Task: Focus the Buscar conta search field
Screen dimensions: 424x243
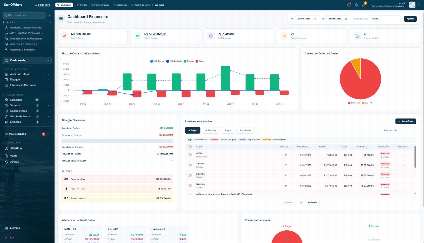Action: [399, 130]
